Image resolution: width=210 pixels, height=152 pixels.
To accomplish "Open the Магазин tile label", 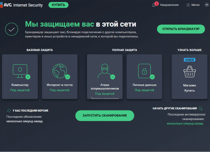I will (x=190, y=85).
